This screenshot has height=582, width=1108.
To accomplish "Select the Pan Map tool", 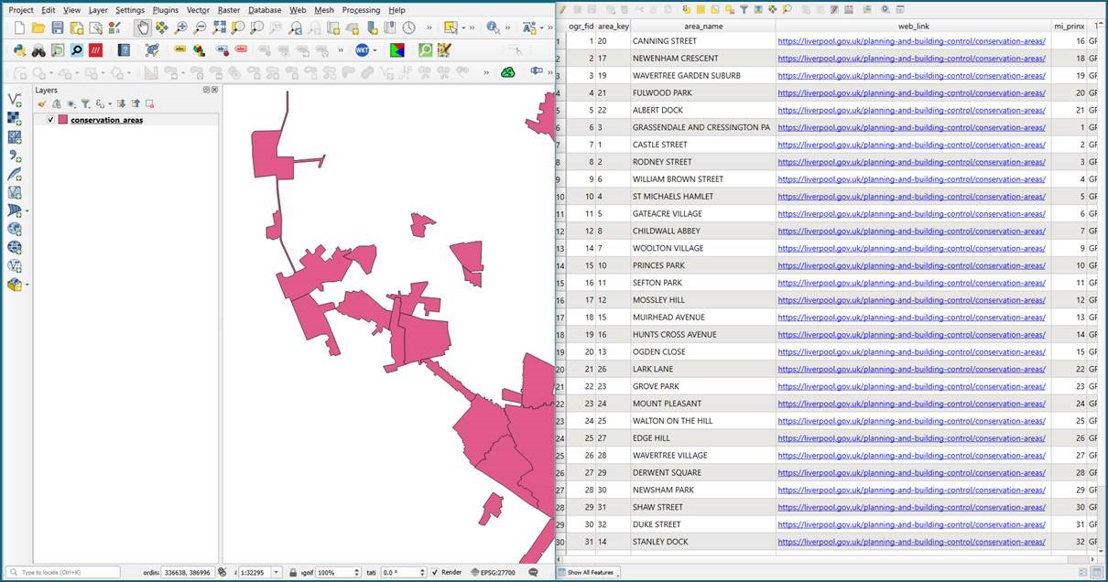I will click(x=142, y=26).
